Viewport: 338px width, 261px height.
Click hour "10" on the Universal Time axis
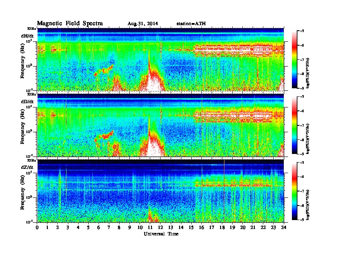(140, 227)
